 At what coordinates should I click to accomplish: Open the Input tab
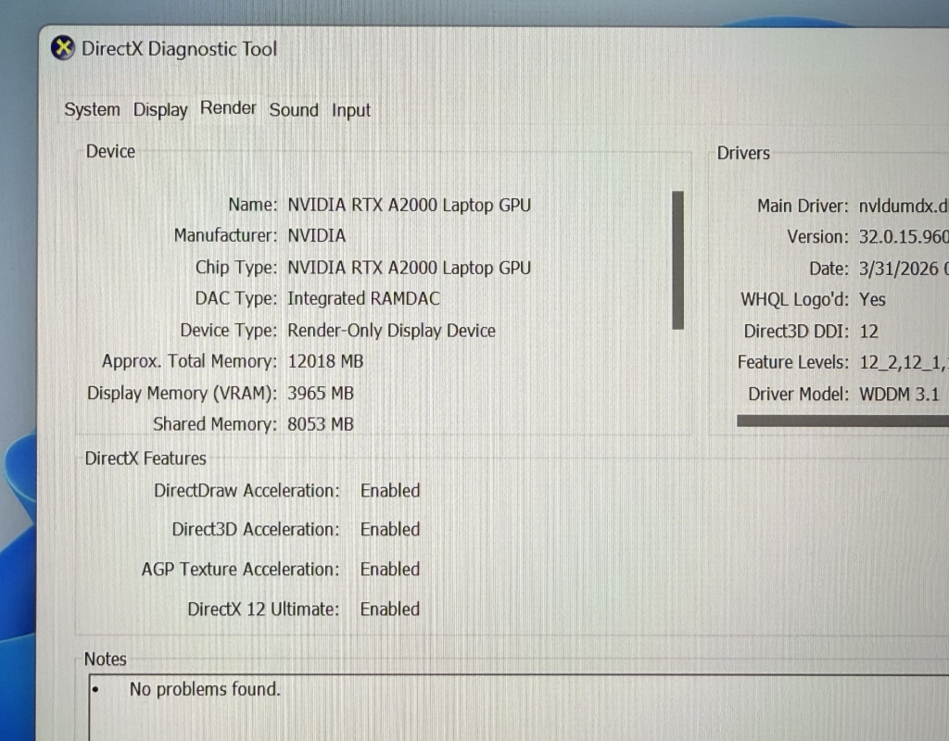350,111
